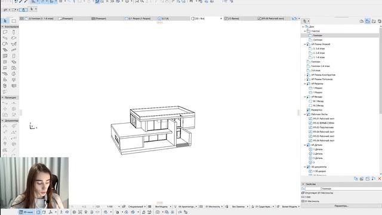Open the Ф-2 Фасад view
Screen dimensions: 382x215
(x=318, y=106)
